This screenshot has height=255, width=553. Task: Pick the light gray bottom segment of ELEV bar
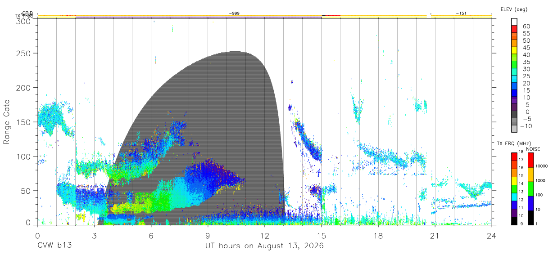514,129
